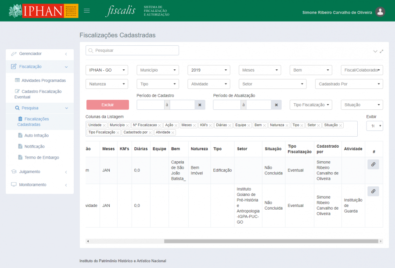Open Auto Infração in sidebar
This screenshot has width=395, height=268.
36,135
